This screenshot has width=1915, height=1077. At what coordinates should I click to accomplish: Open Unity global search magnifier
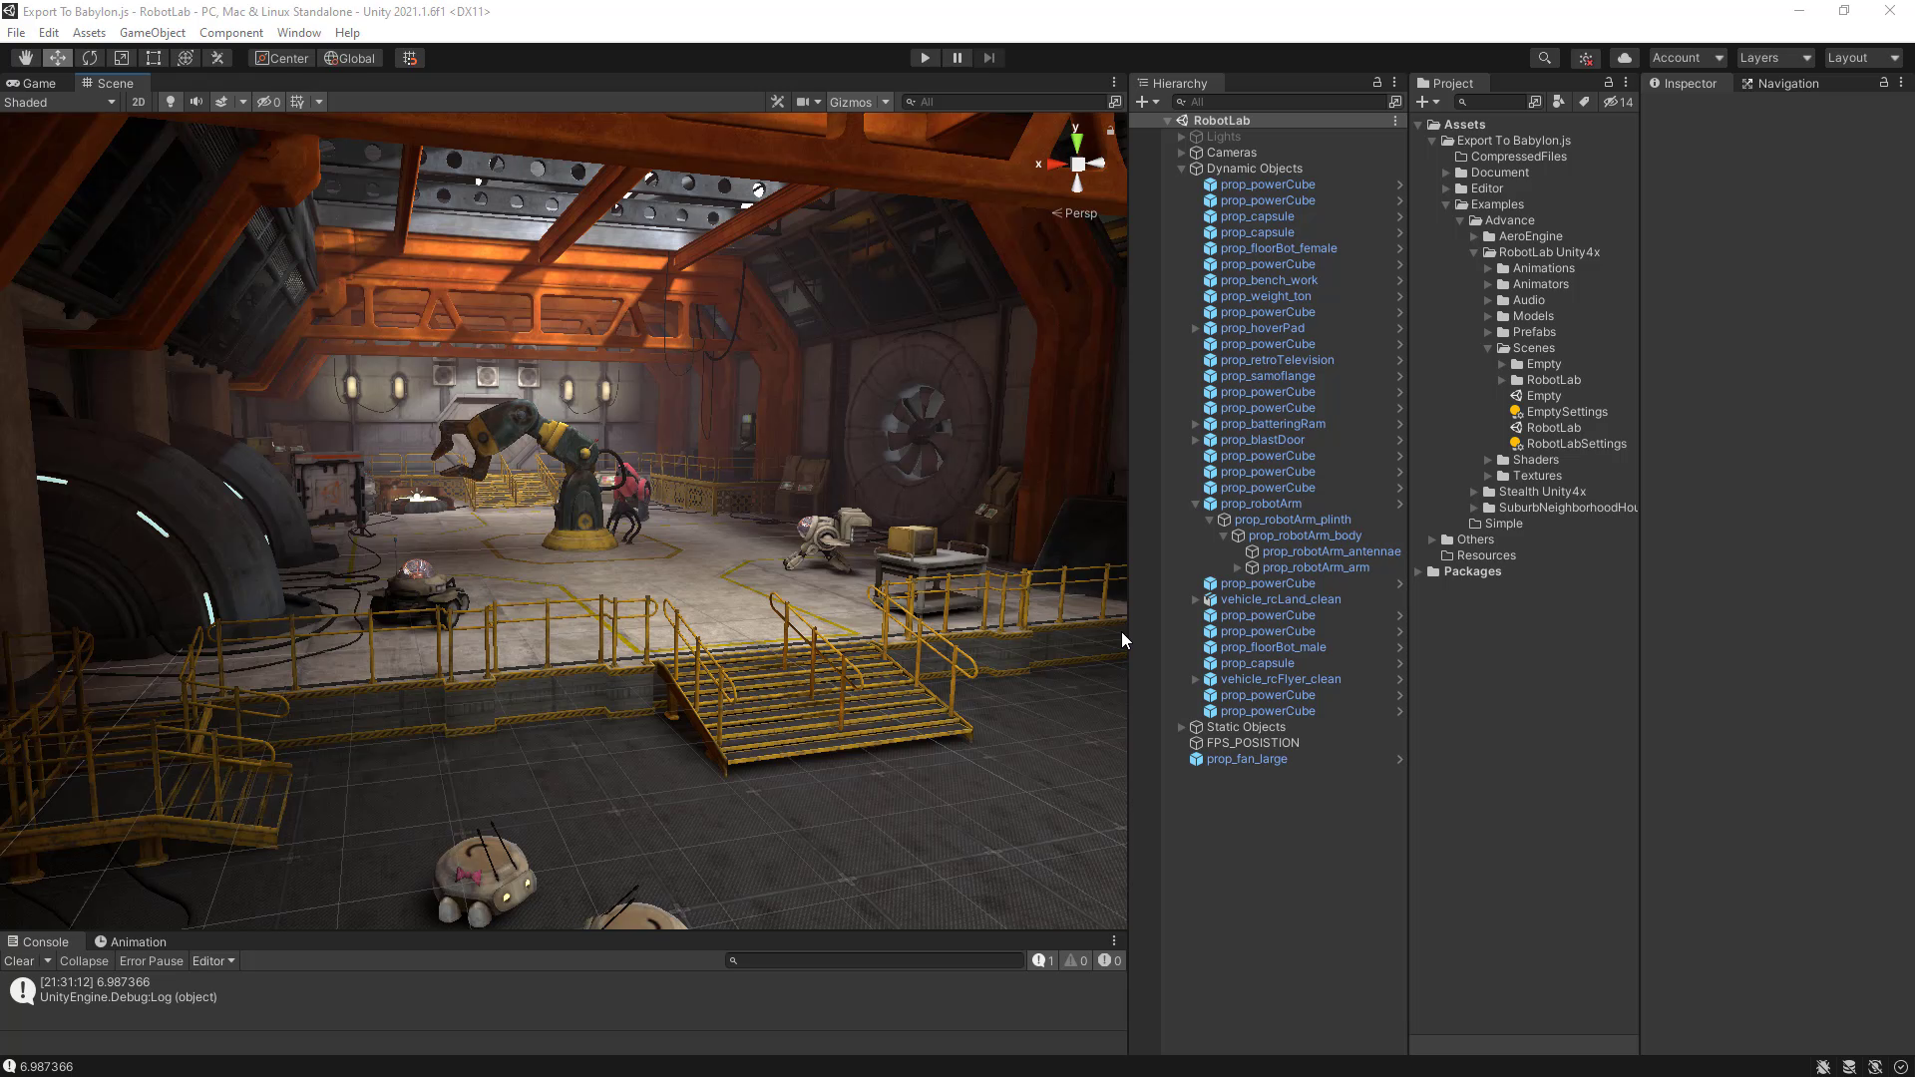tap(1544, 58)
